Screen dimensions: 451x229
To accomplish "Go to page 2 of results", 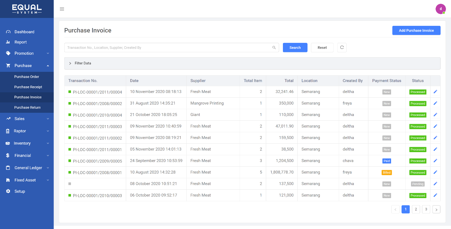I will [416, 209].
